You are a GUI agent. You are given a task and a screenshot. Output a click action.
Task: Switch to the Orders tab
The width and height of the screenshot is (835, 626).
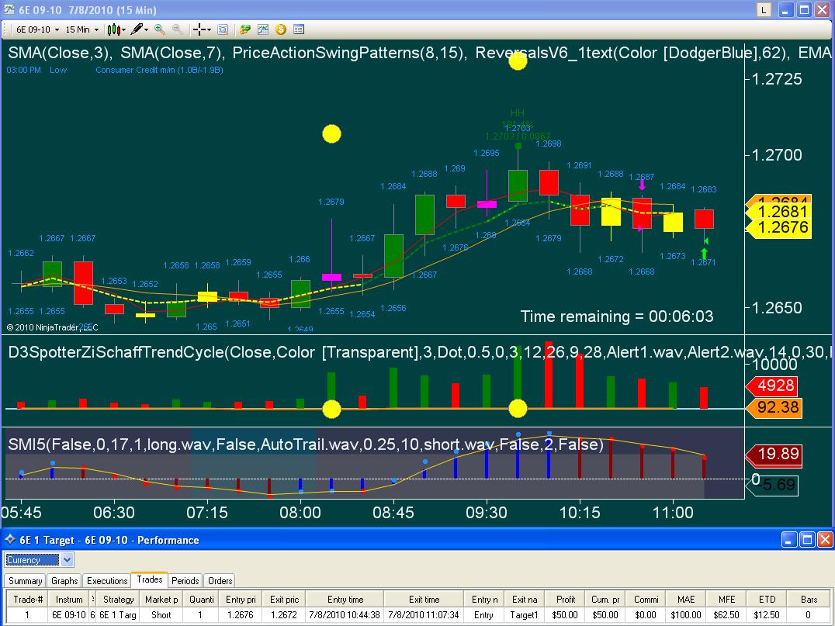(220, 581)
